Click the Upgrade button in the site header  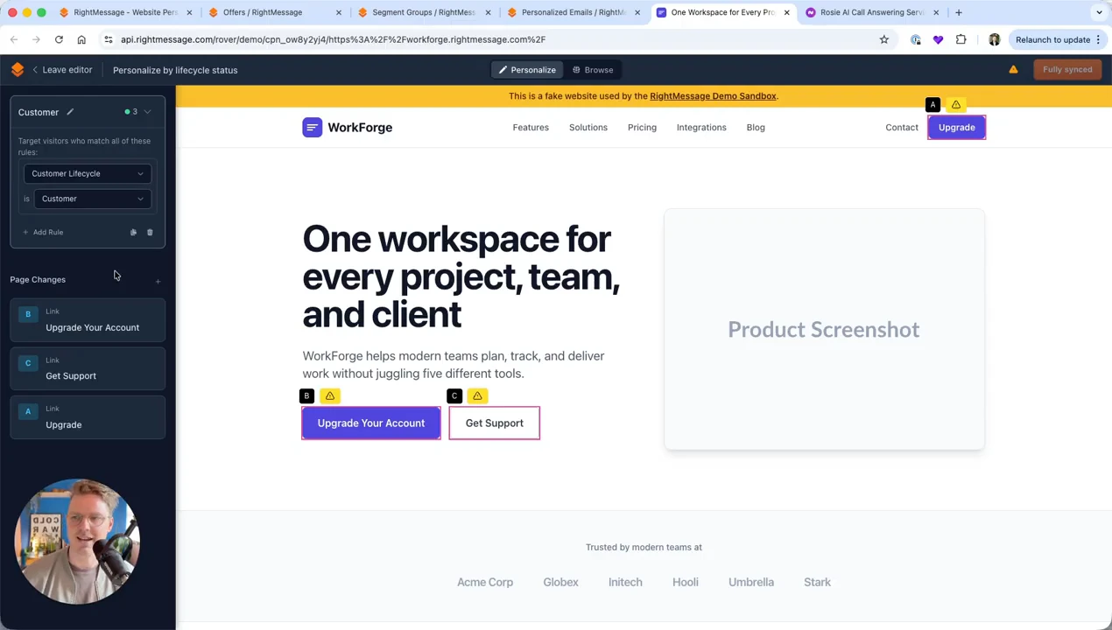point(957,128)
